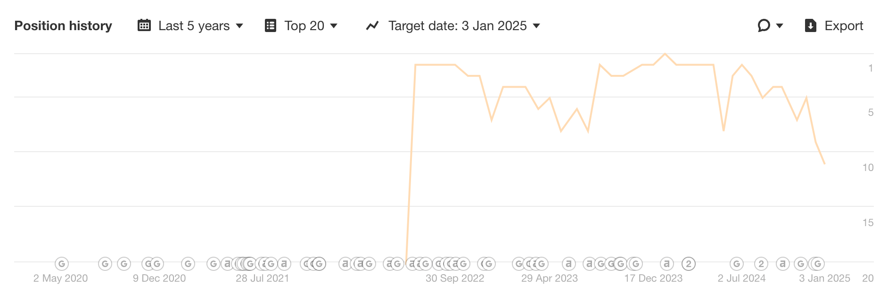Click the chart peak above position 1
The image size is (888, 293).
(665, 55)
